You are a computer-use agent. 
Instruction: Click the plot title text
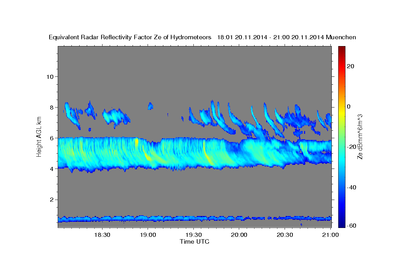pos(202,37)
